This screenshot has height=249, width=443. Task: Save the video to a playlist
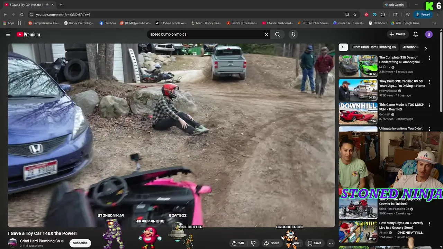(314, 243)
